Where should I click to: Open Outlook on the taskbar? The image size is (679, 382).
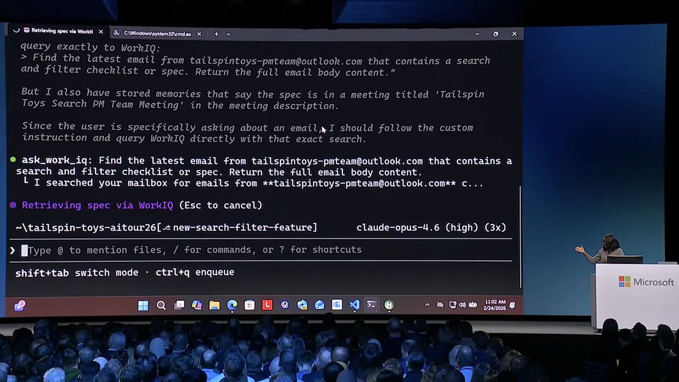337,305
